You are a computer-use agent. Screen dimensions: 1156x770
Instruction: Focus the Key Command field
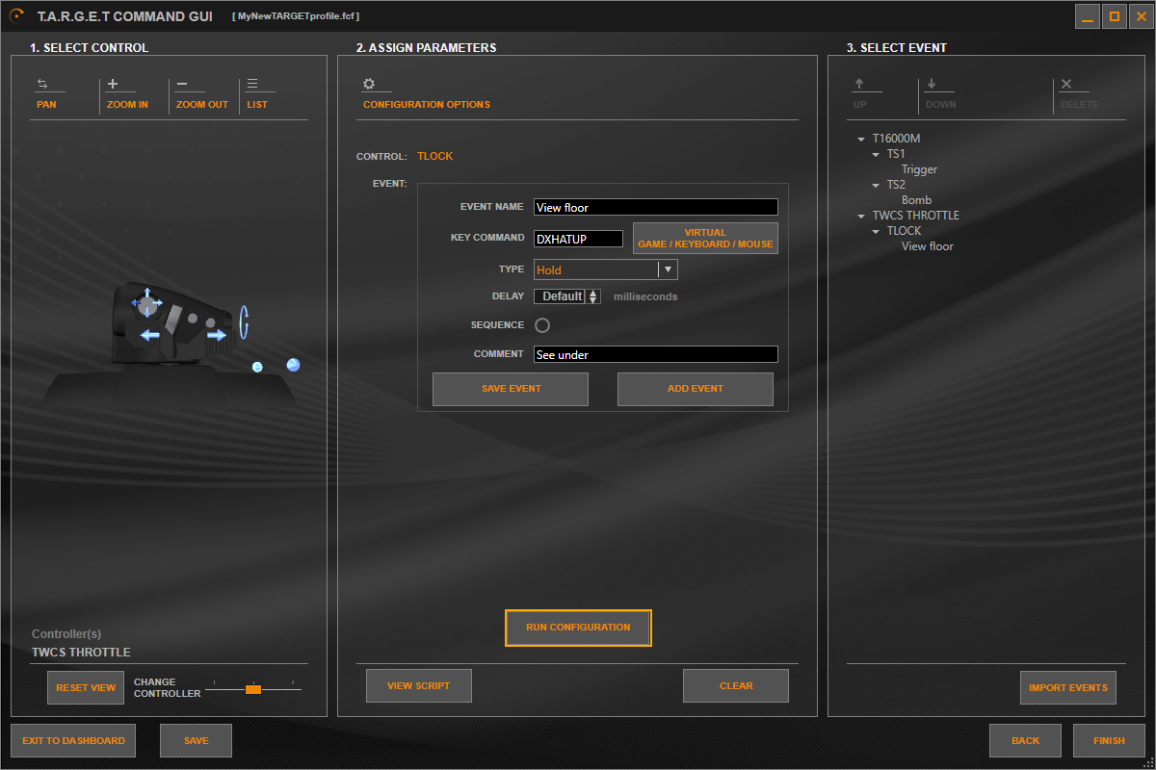point(578,238)
